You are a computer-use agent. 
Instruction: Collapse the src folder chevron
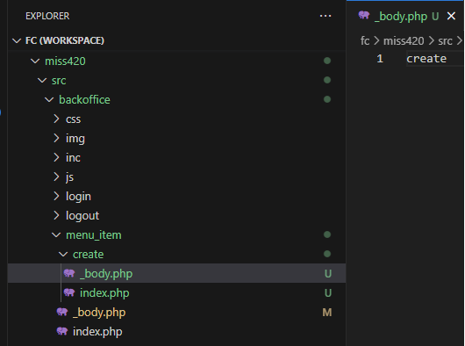coord(42,81)
